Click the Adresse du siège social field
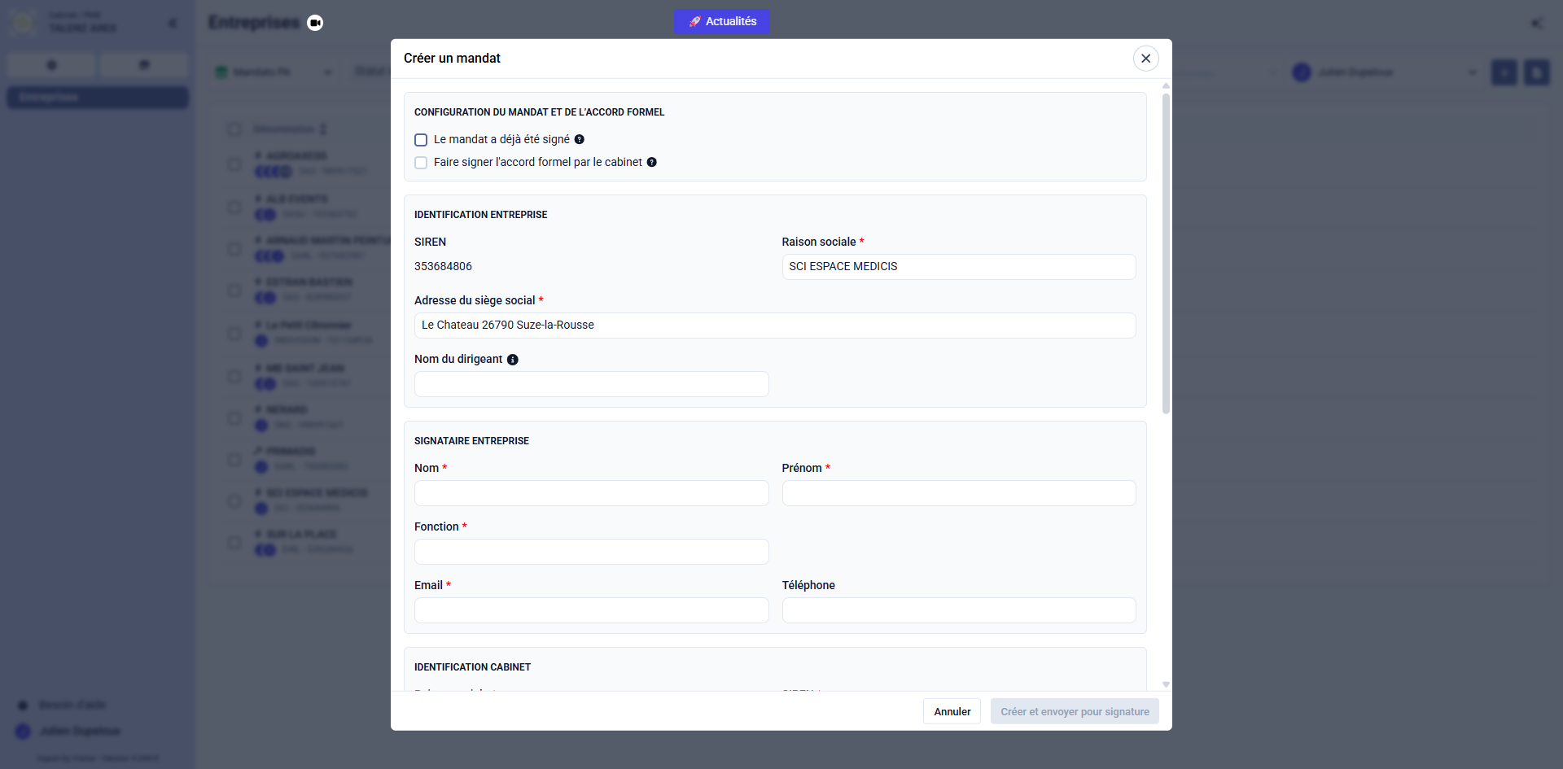 774,326
